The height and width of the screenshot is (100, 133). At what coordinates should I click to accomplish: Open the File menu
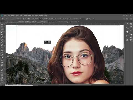5,16
